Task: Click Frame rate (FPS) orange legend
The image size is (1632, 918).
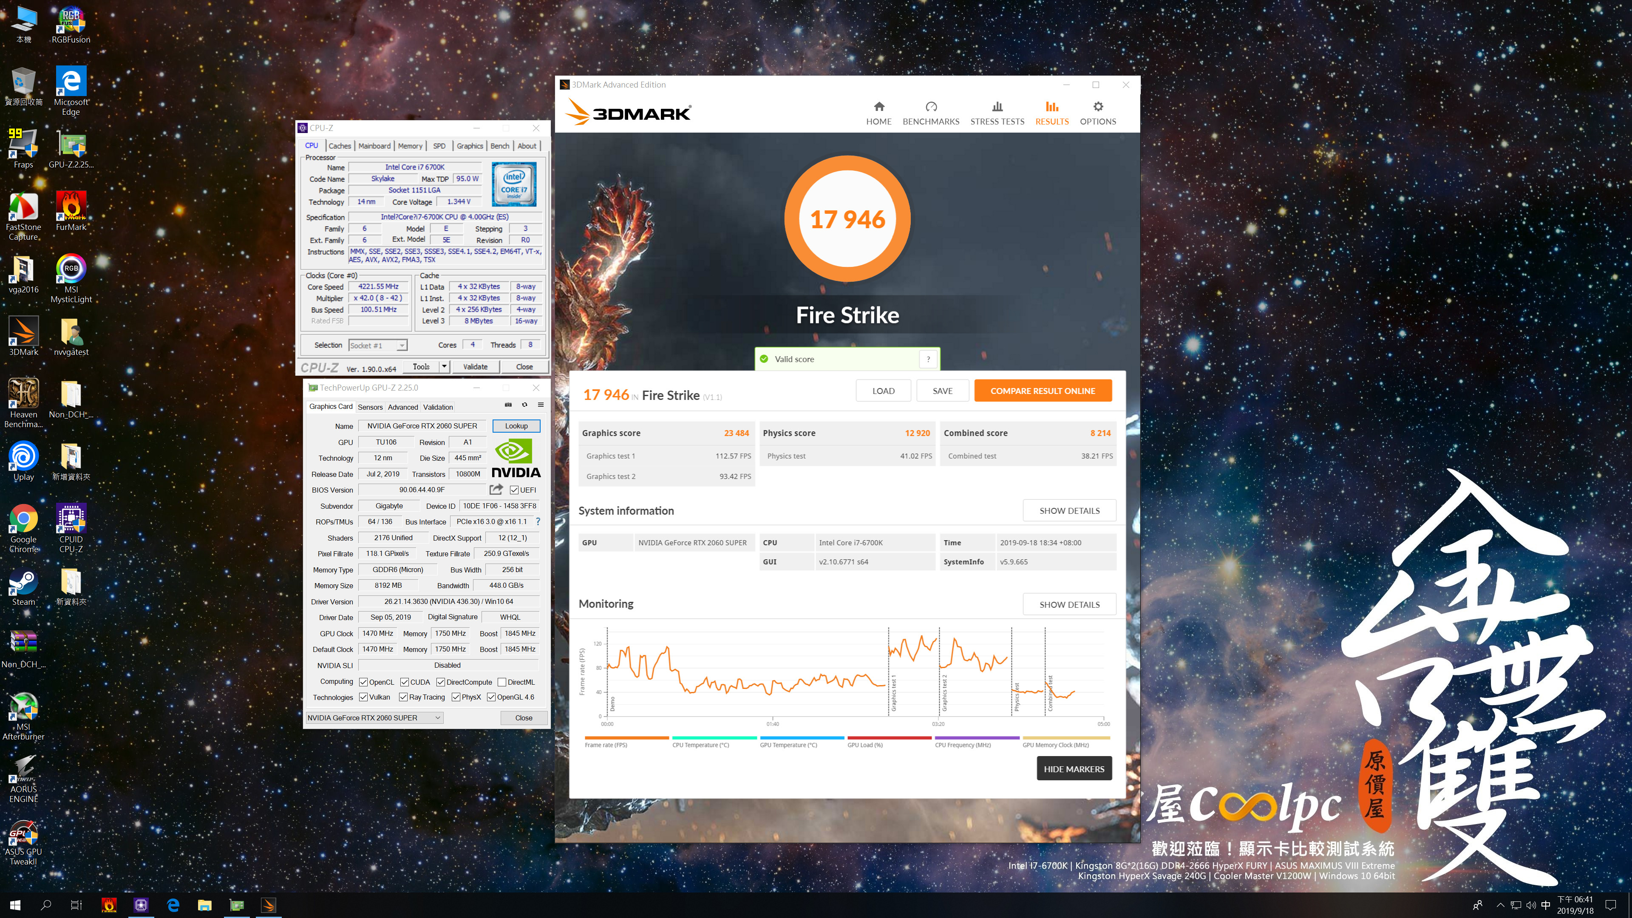Action: pyautogui.click(x=626, y=742)
